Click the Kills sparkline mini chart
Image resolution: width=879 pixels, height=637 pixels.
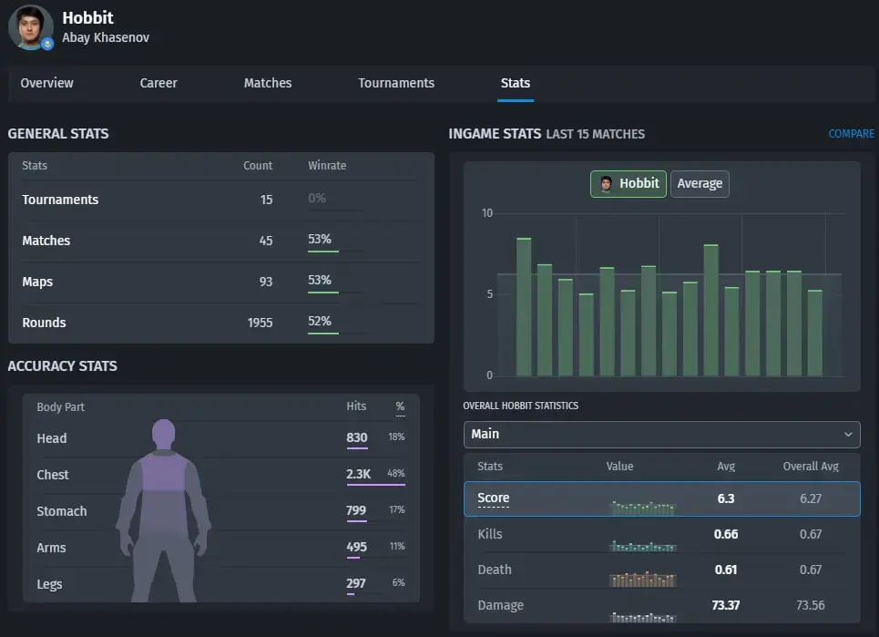coord(642,545)
